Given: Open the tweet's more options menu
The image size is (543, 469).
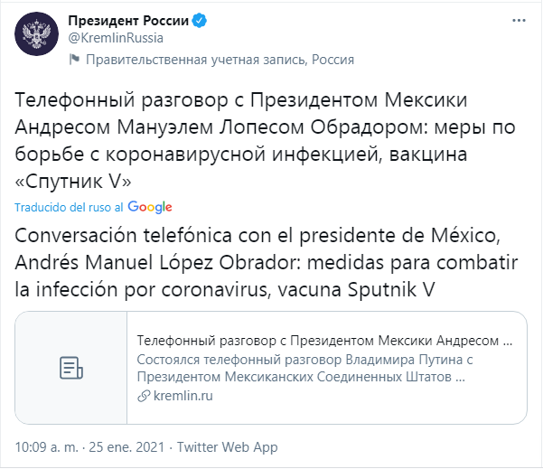Looking at the screenshot, I should click(518, 21).
